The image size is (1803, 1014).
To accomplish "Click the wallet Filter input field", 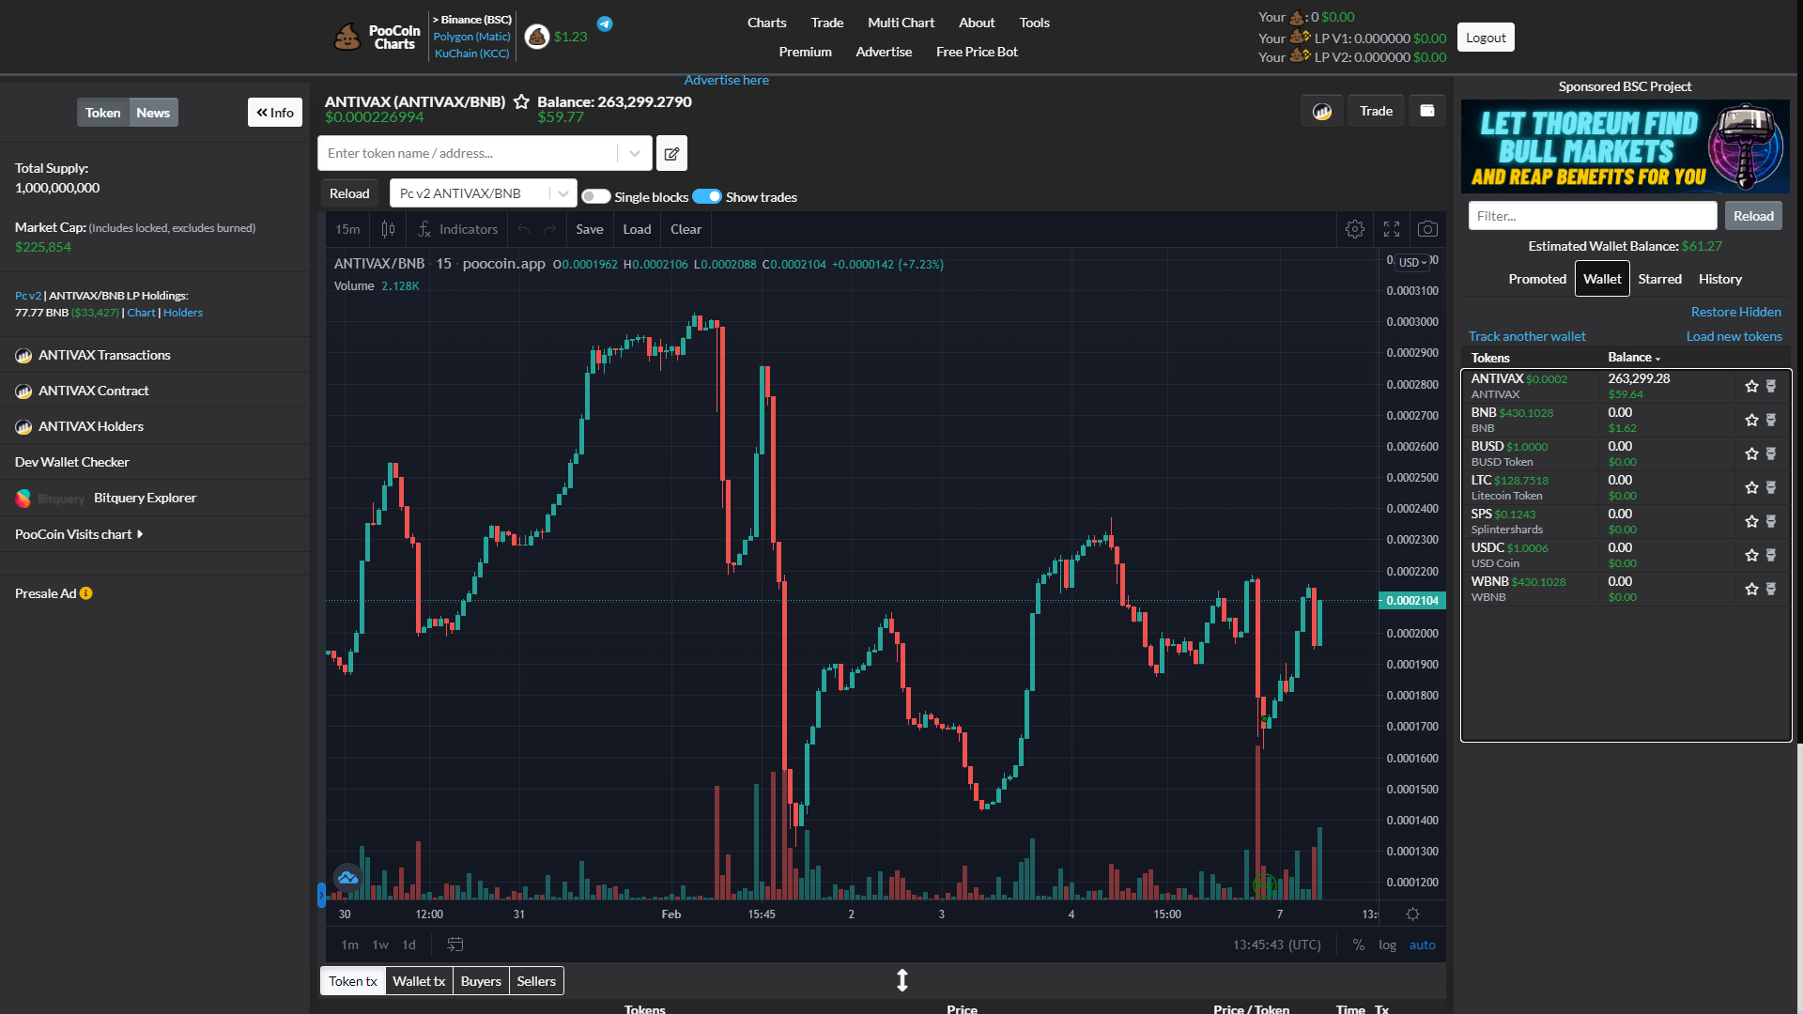I will coord(1593,216).
